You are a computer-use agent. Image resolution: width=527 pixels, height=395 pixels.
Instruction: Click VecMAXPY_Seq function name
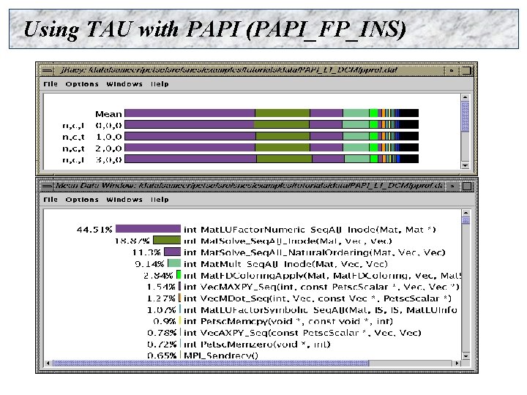(x=321, y=287)
